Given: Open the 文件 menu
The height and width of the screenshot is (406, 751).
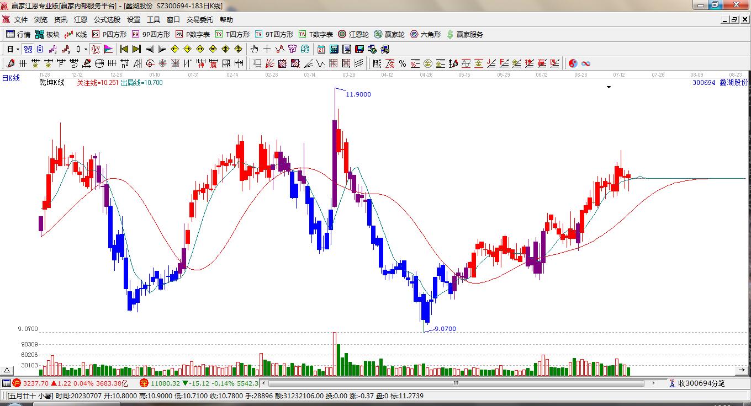Looking at the screenshot, I should (21, 20).
